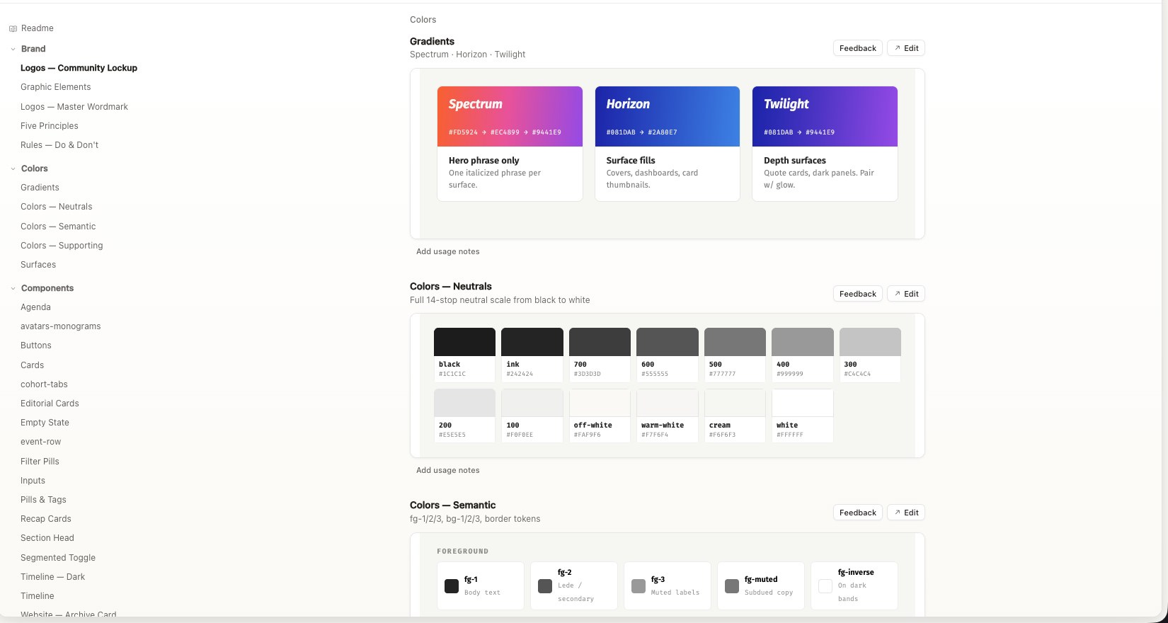Open Filter Pills component
Image resolution: width=1168 pixels, height=623 pixels.
pos(40,462)
